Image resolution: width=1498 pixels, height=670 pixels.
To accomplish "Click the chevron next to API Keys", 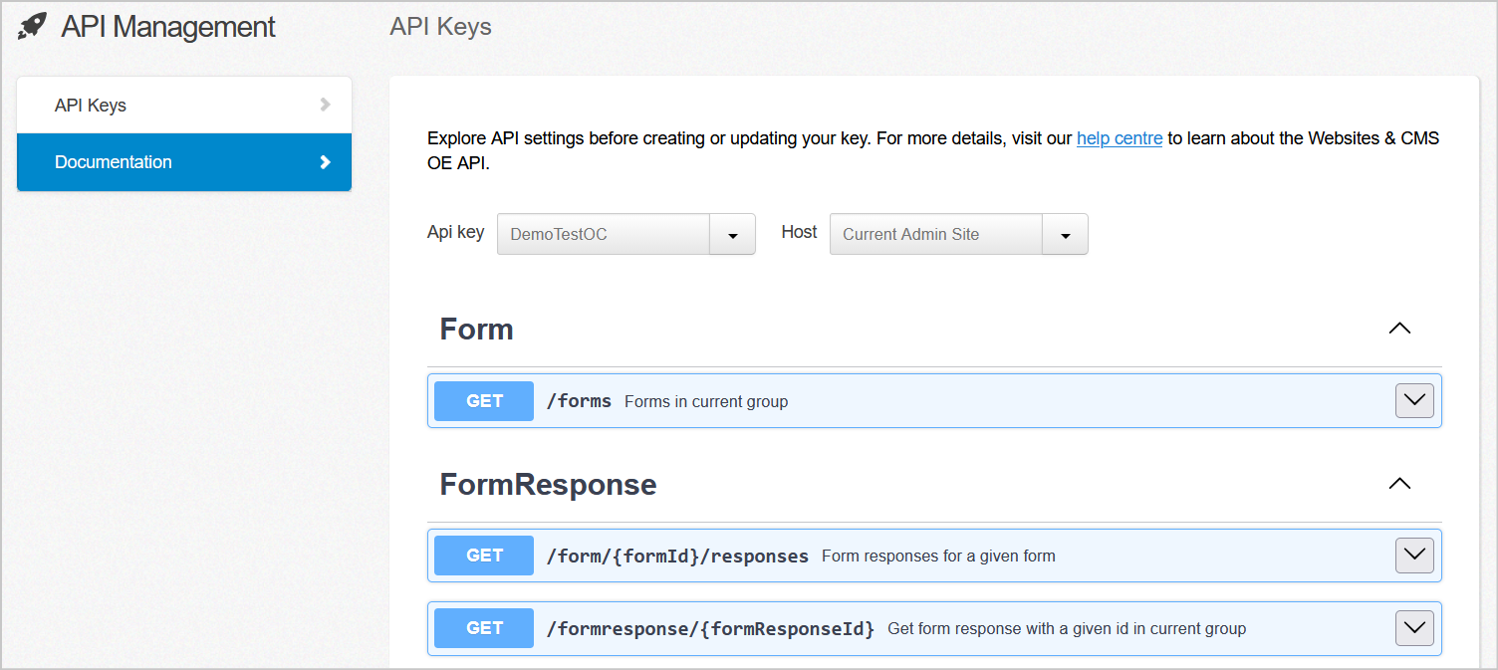I will 325,105.
